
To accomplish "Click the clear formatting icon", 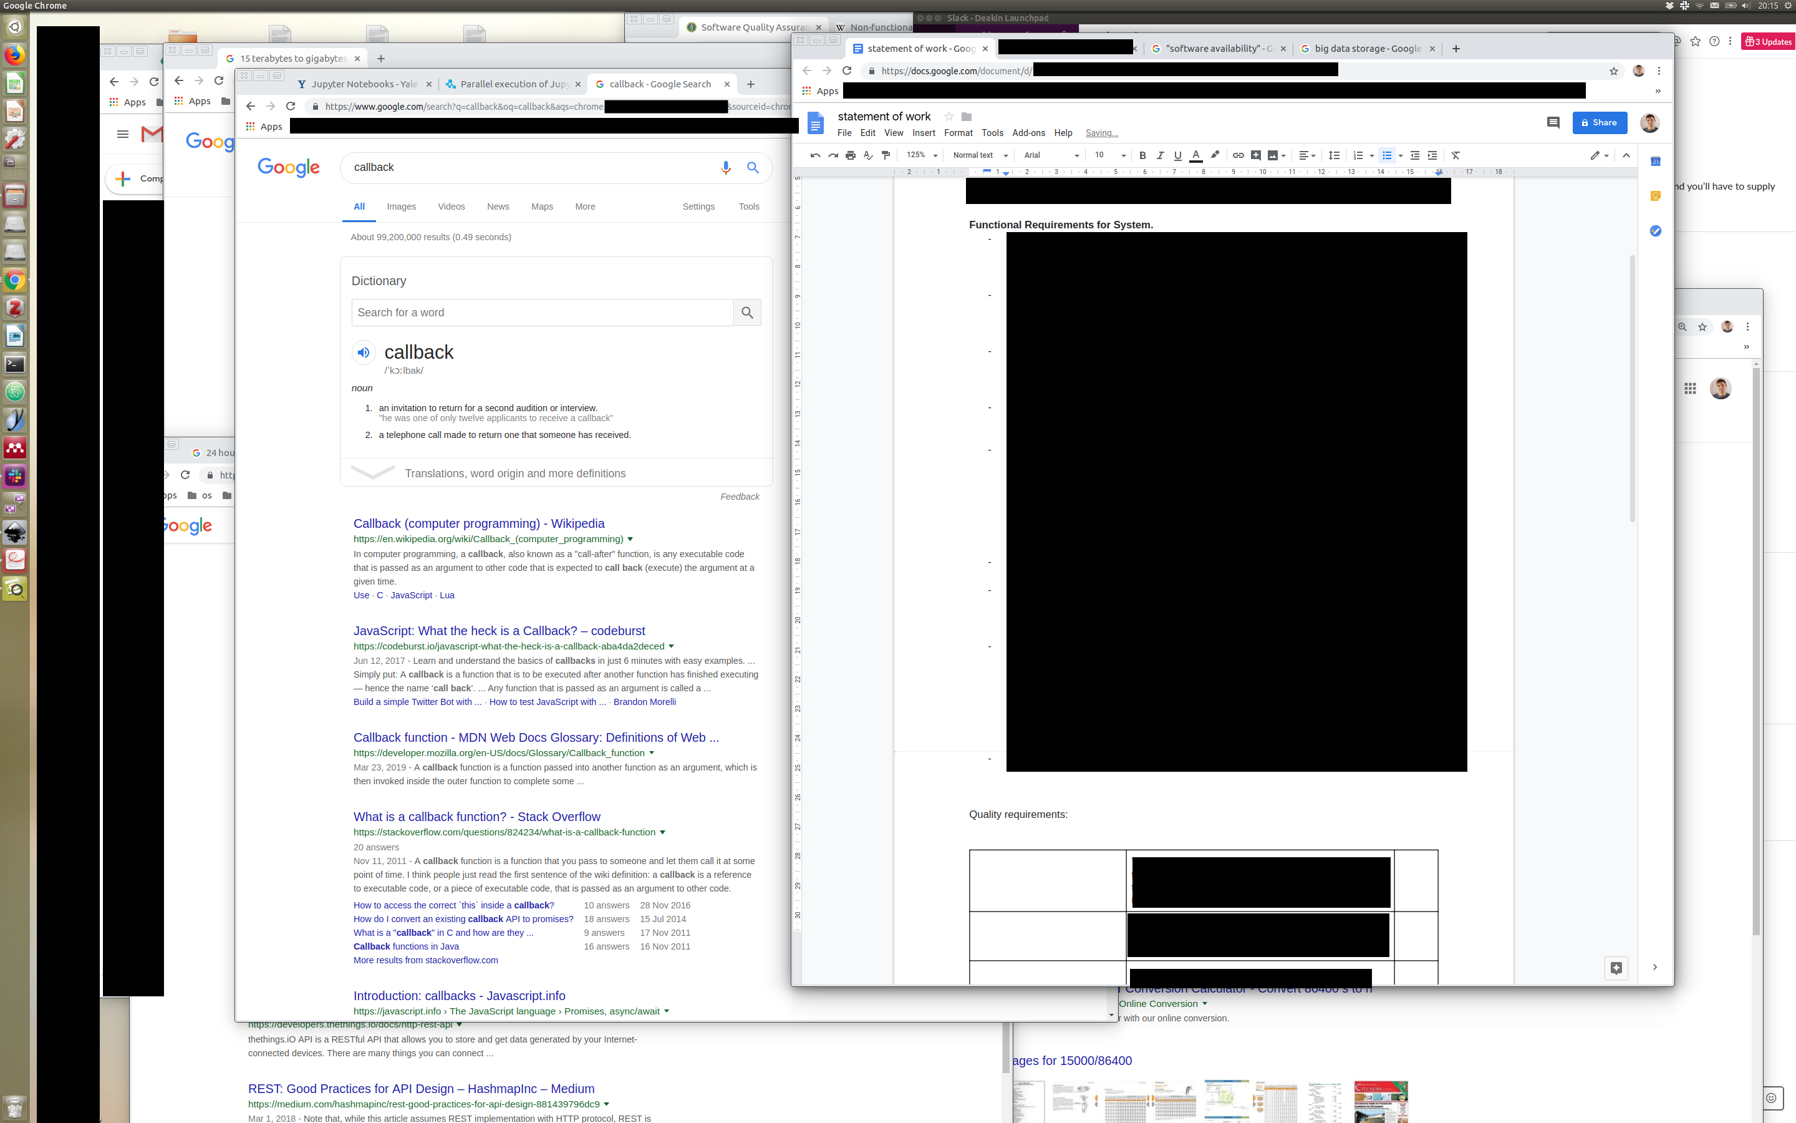I will click(x=1456, y=155).
